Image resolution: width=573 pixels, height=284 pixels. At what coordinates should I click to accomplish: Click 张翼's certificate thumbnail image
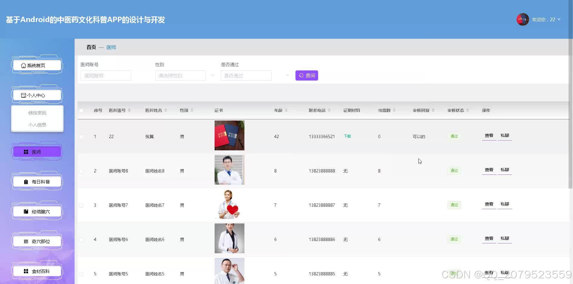pos(229,135)
